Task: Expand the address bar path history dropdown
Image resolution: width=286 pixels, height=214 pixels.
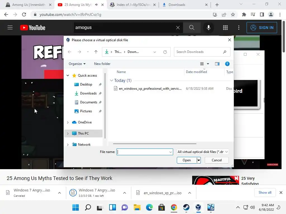Action: coord(155,52)
